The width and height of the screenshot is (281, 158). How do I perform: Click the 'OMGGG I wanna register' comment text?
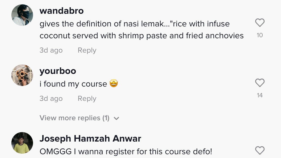[x=126, y=152]
